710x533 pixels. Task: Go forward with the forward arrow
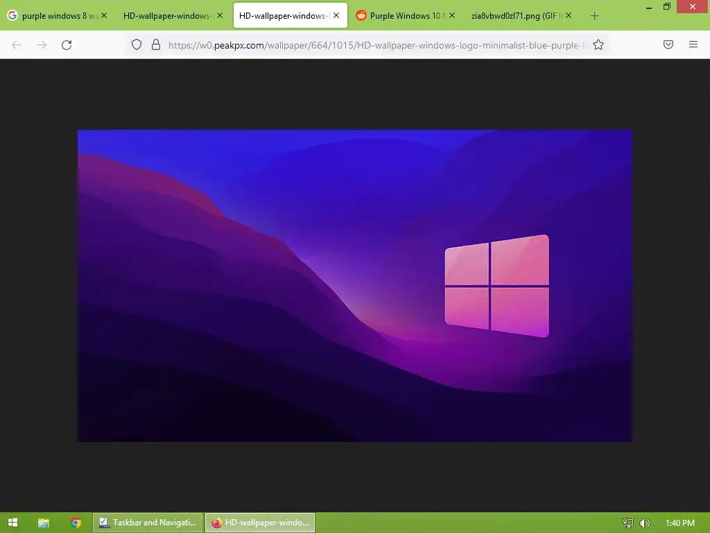[x=42, y=45]
